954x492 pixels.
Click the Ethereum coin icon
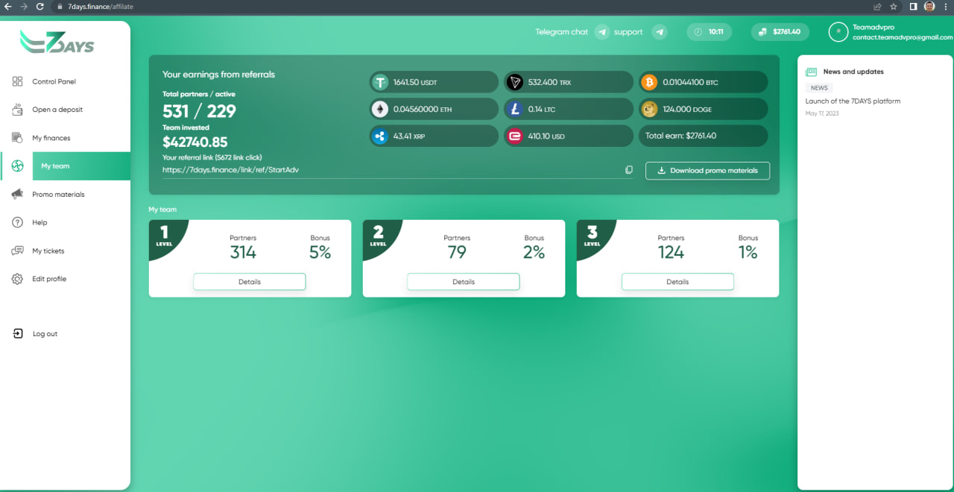click(380, 110)
